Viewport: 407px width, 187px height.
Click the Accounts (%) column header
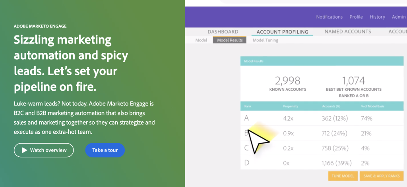click(331, 106)
